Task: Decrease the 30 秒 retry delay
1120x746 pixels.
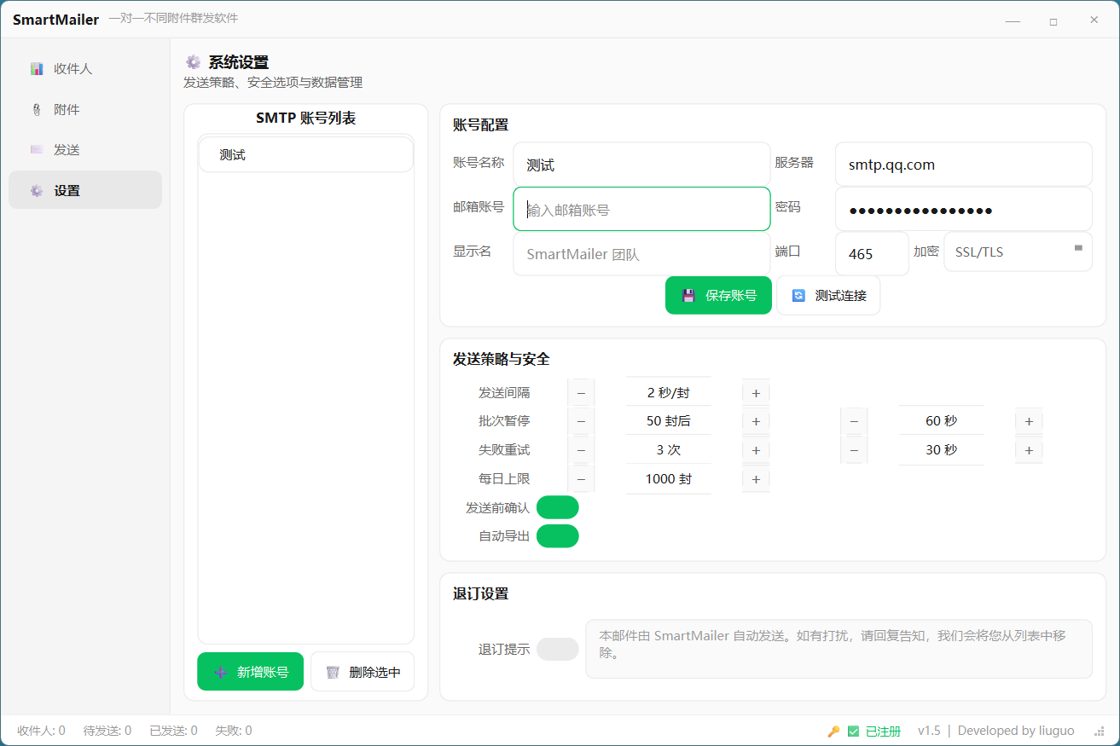Action: click(854, 450)
